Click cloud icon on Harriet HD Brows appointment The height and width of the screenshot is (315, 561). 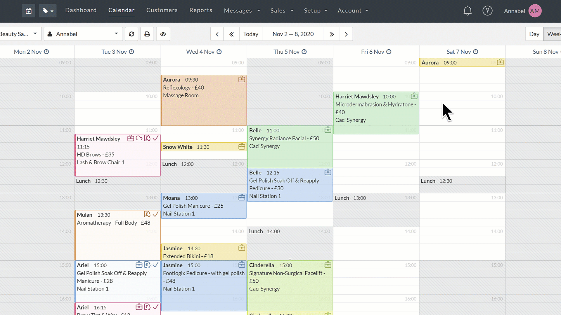tap(139, 138)
